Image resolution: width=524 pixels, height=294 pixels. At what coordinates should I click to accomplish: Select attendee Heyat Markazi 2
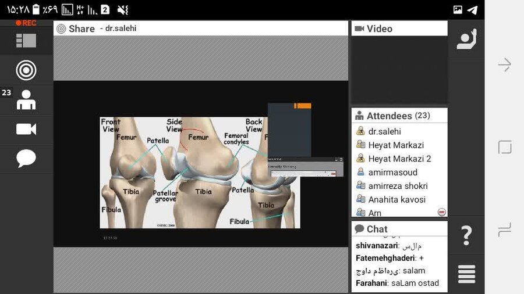(x=399, y=159)
